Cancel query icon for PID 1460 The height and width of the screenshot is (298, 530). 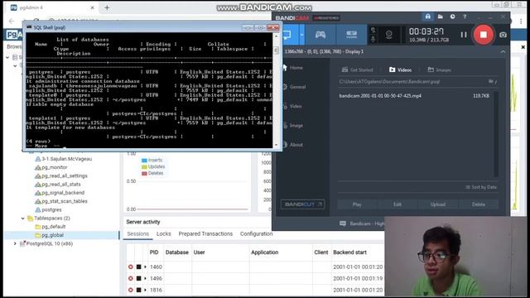tap(131, 267)
